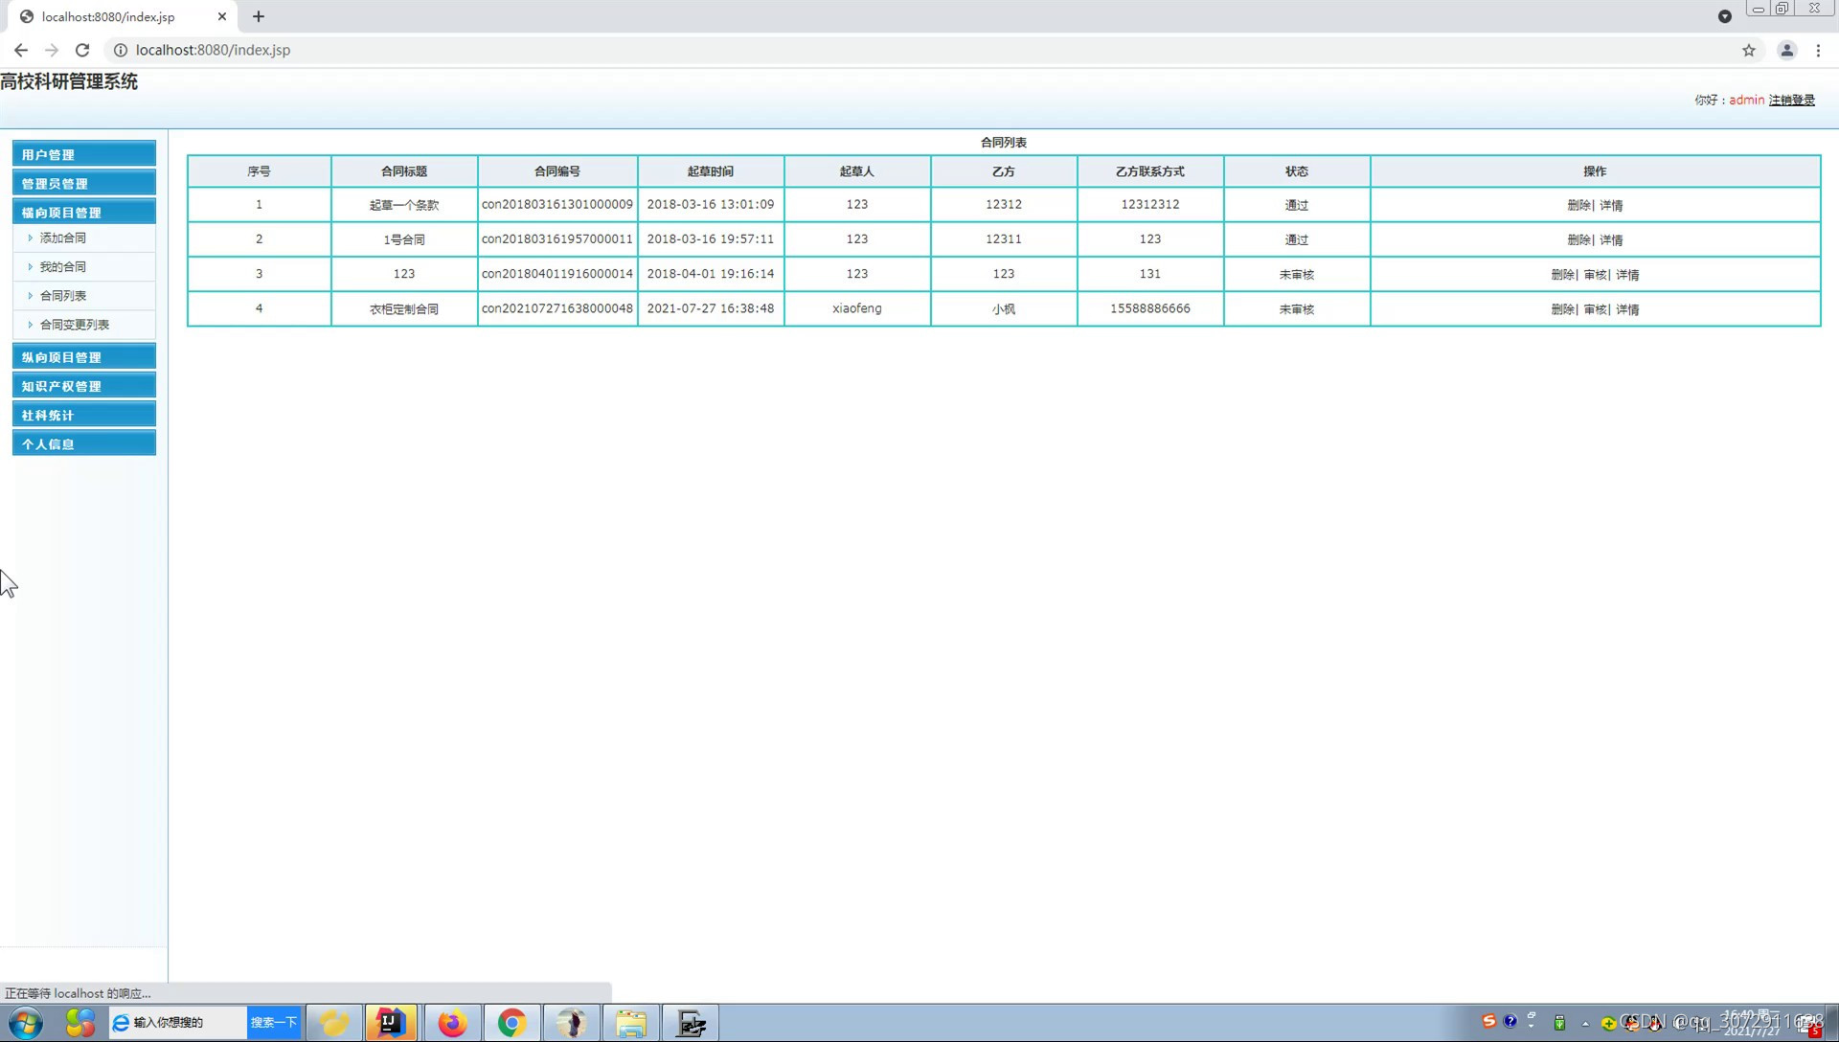Screen dimensions: 1839x1042
Task: Click the 乙方 cell 小枫
Action: coord(1004,308)
